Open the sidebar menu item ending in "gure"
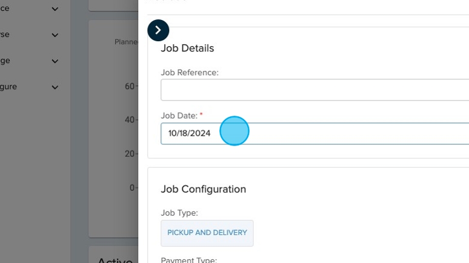Image resolution: width=469 pixels, height=263 pixels. coord(8,87)
